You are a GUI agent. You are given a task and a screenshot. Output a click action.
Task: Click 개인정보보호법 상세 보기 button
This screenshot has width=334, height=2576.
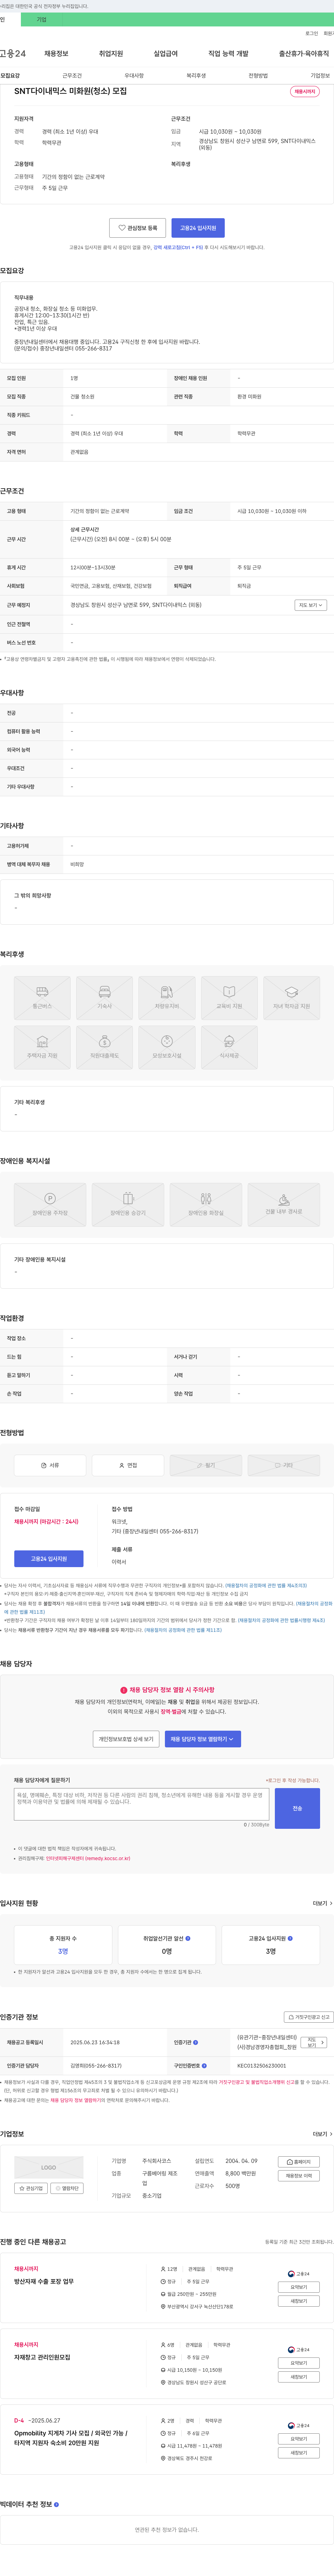pyautogui.click(x=126, y=1739)
